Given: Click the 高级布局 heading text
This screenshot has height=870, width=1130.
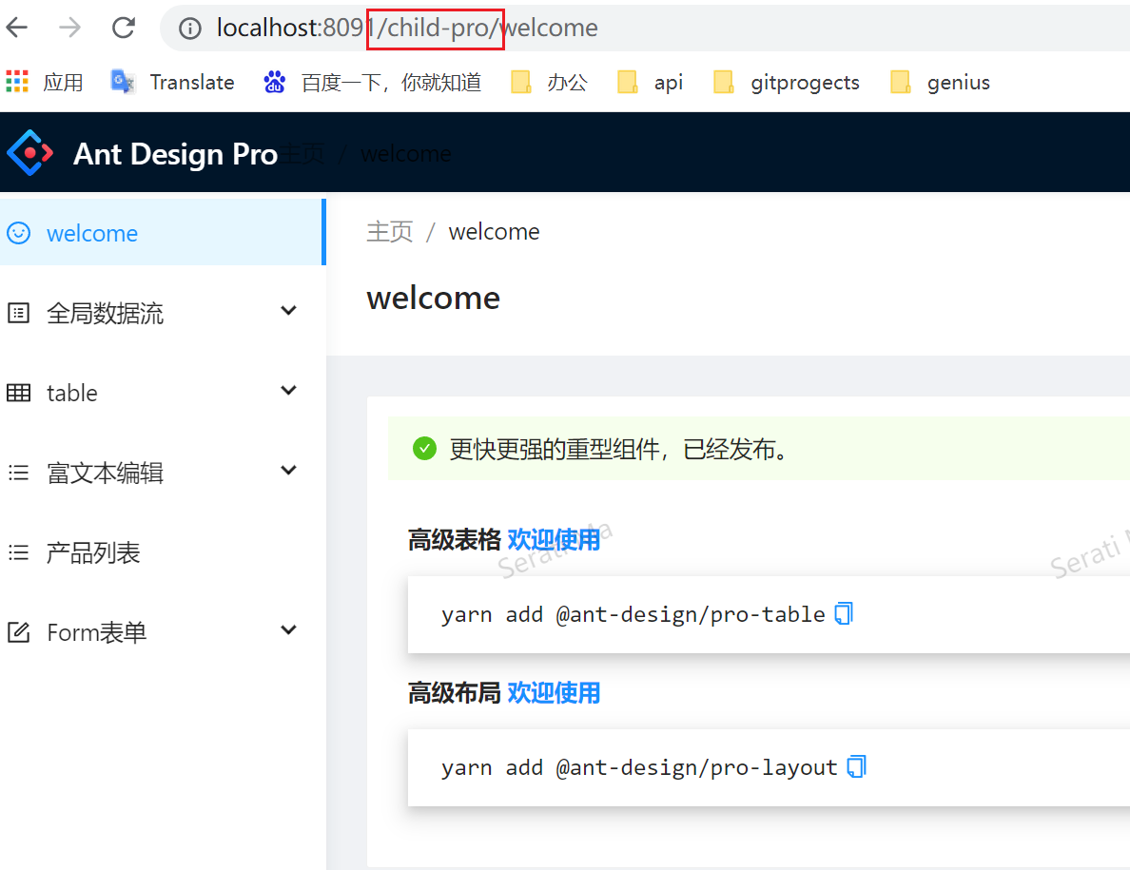Looking at the screenshot, I should pyautogui.click(x=454, y=693).
